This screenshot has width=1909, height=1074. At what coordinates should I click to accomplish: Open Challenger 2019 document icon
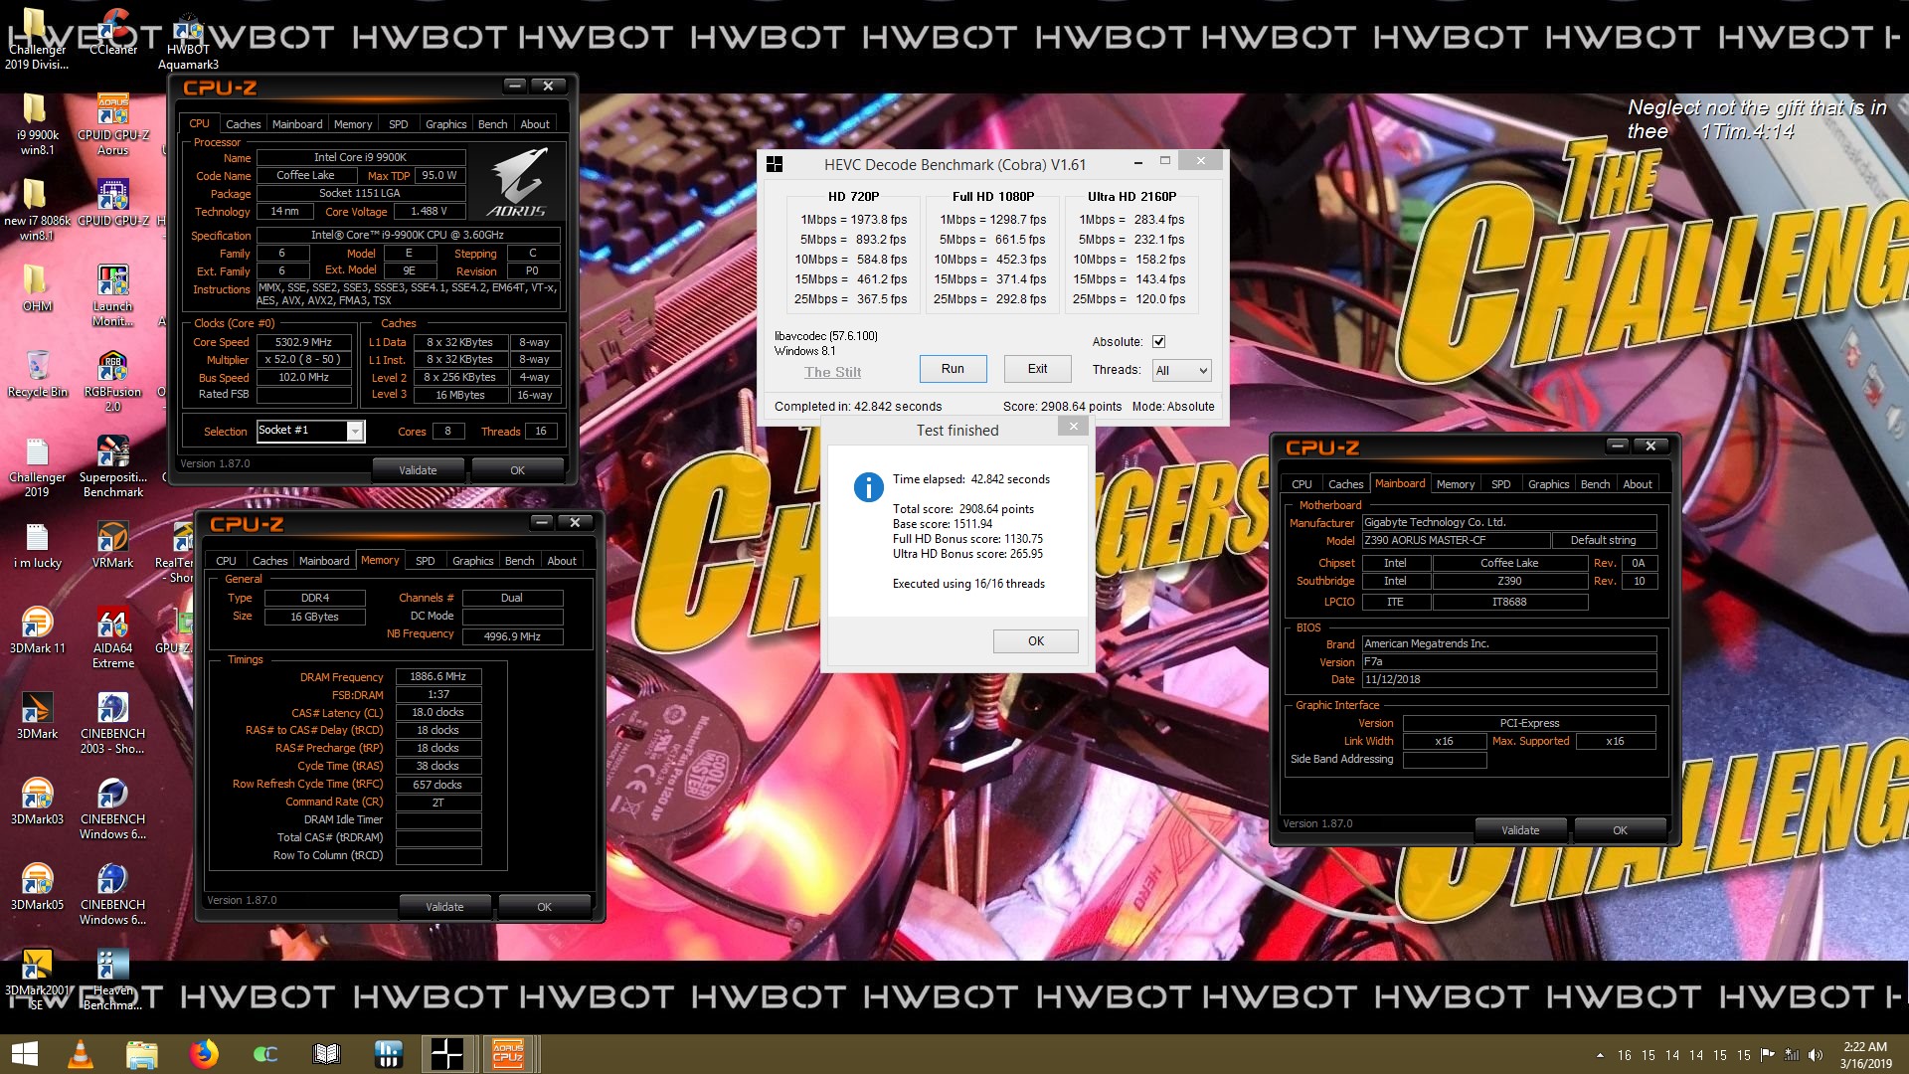(37, 467)
